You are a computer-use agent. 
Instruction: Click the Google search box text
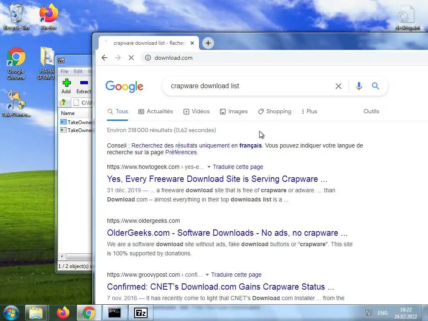205,86
